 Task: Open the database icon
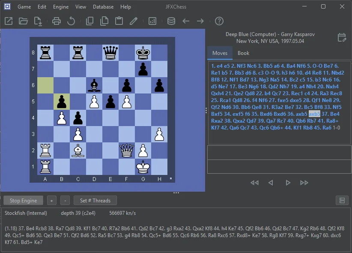point(171,21)
